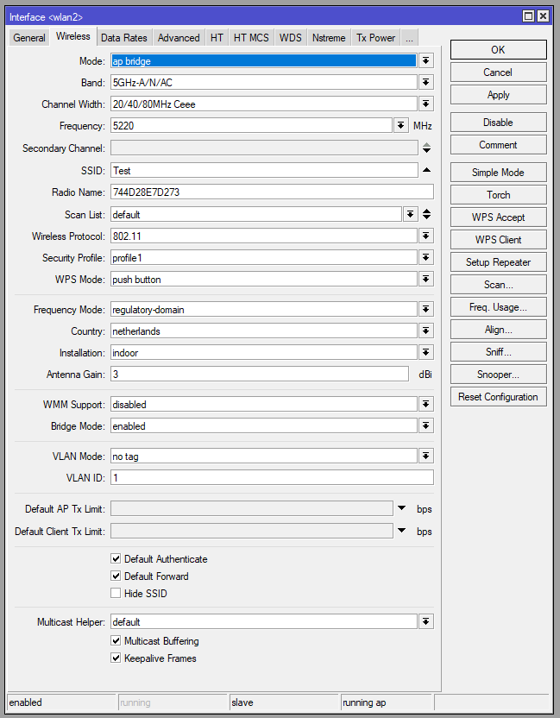Open the WMM Support dropdown arrow
The image size is (560, 718).
click(426, 405)
